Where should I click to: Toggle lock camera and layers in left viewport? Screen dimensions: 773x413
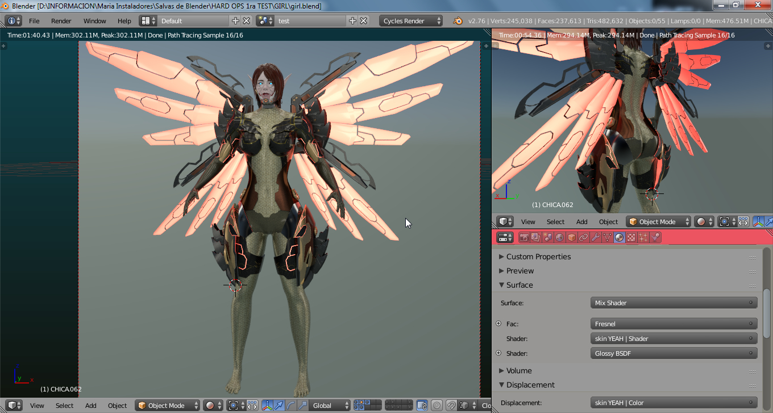click(422, 406)
